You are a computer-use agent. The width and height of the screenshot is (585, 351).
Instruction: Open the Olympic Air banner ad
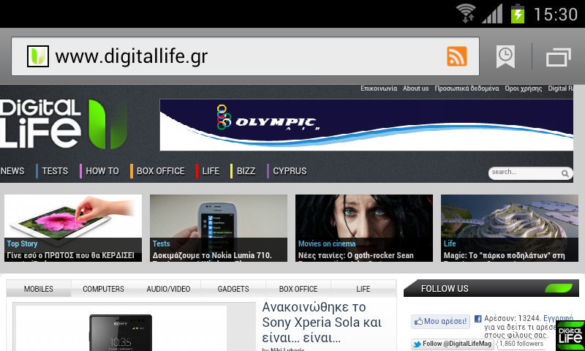point(366,125)
